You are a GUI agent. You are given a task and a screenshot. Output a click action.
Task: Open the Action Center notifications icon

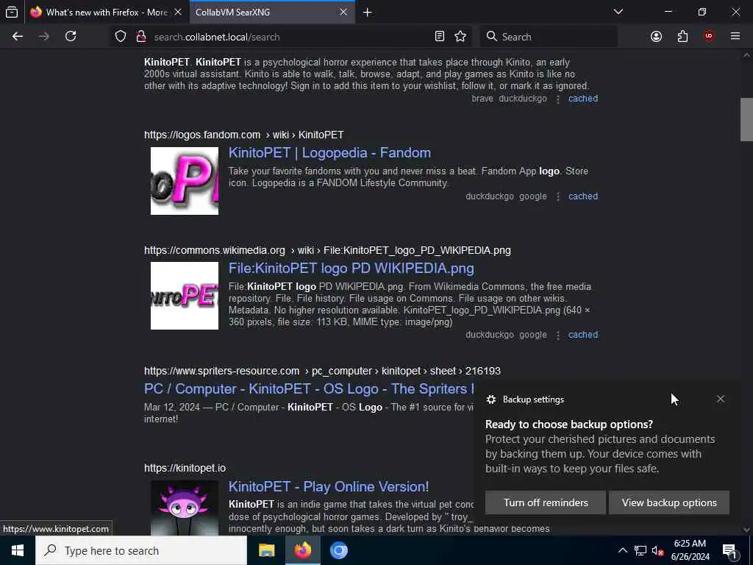729,550
